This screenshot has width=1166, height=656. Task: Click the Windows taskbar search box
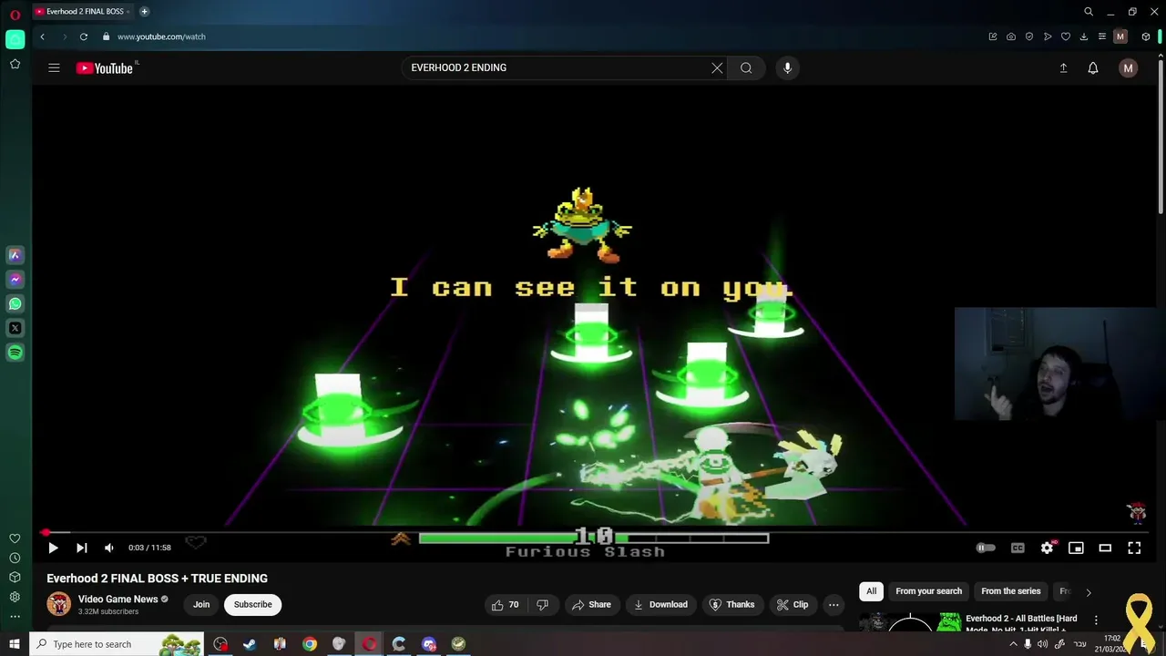[x=117, y=644]
